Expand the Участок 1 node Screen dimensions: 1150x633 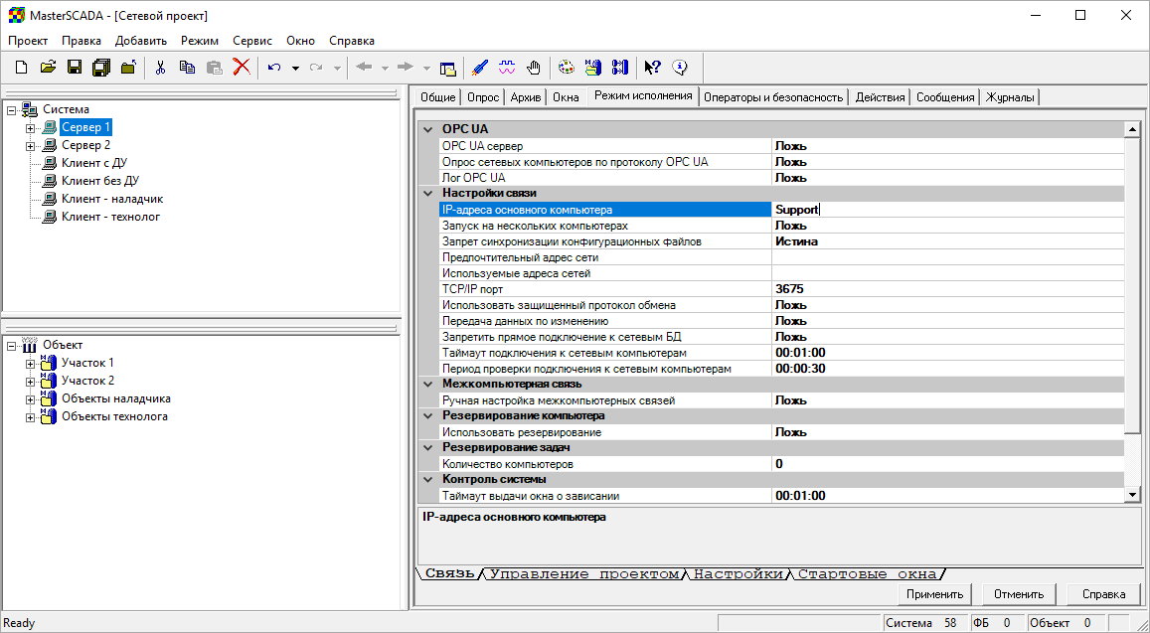click(30, 364)
